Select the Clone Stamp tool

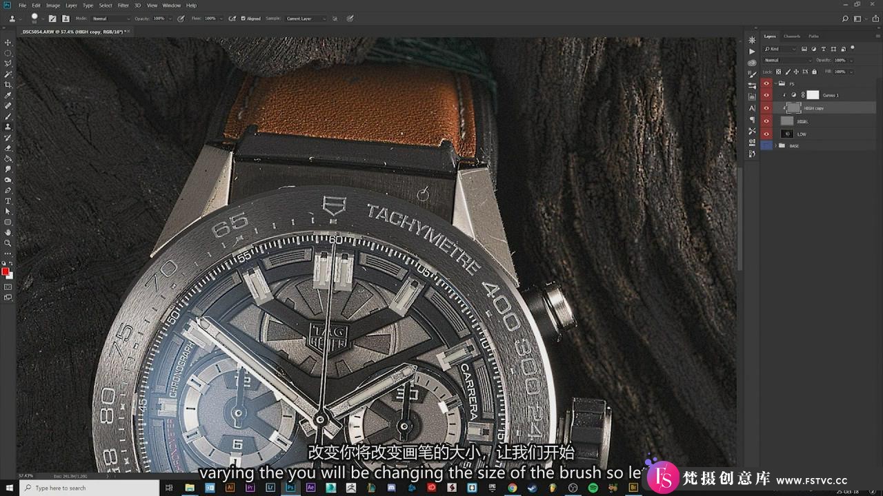[8, 127]
